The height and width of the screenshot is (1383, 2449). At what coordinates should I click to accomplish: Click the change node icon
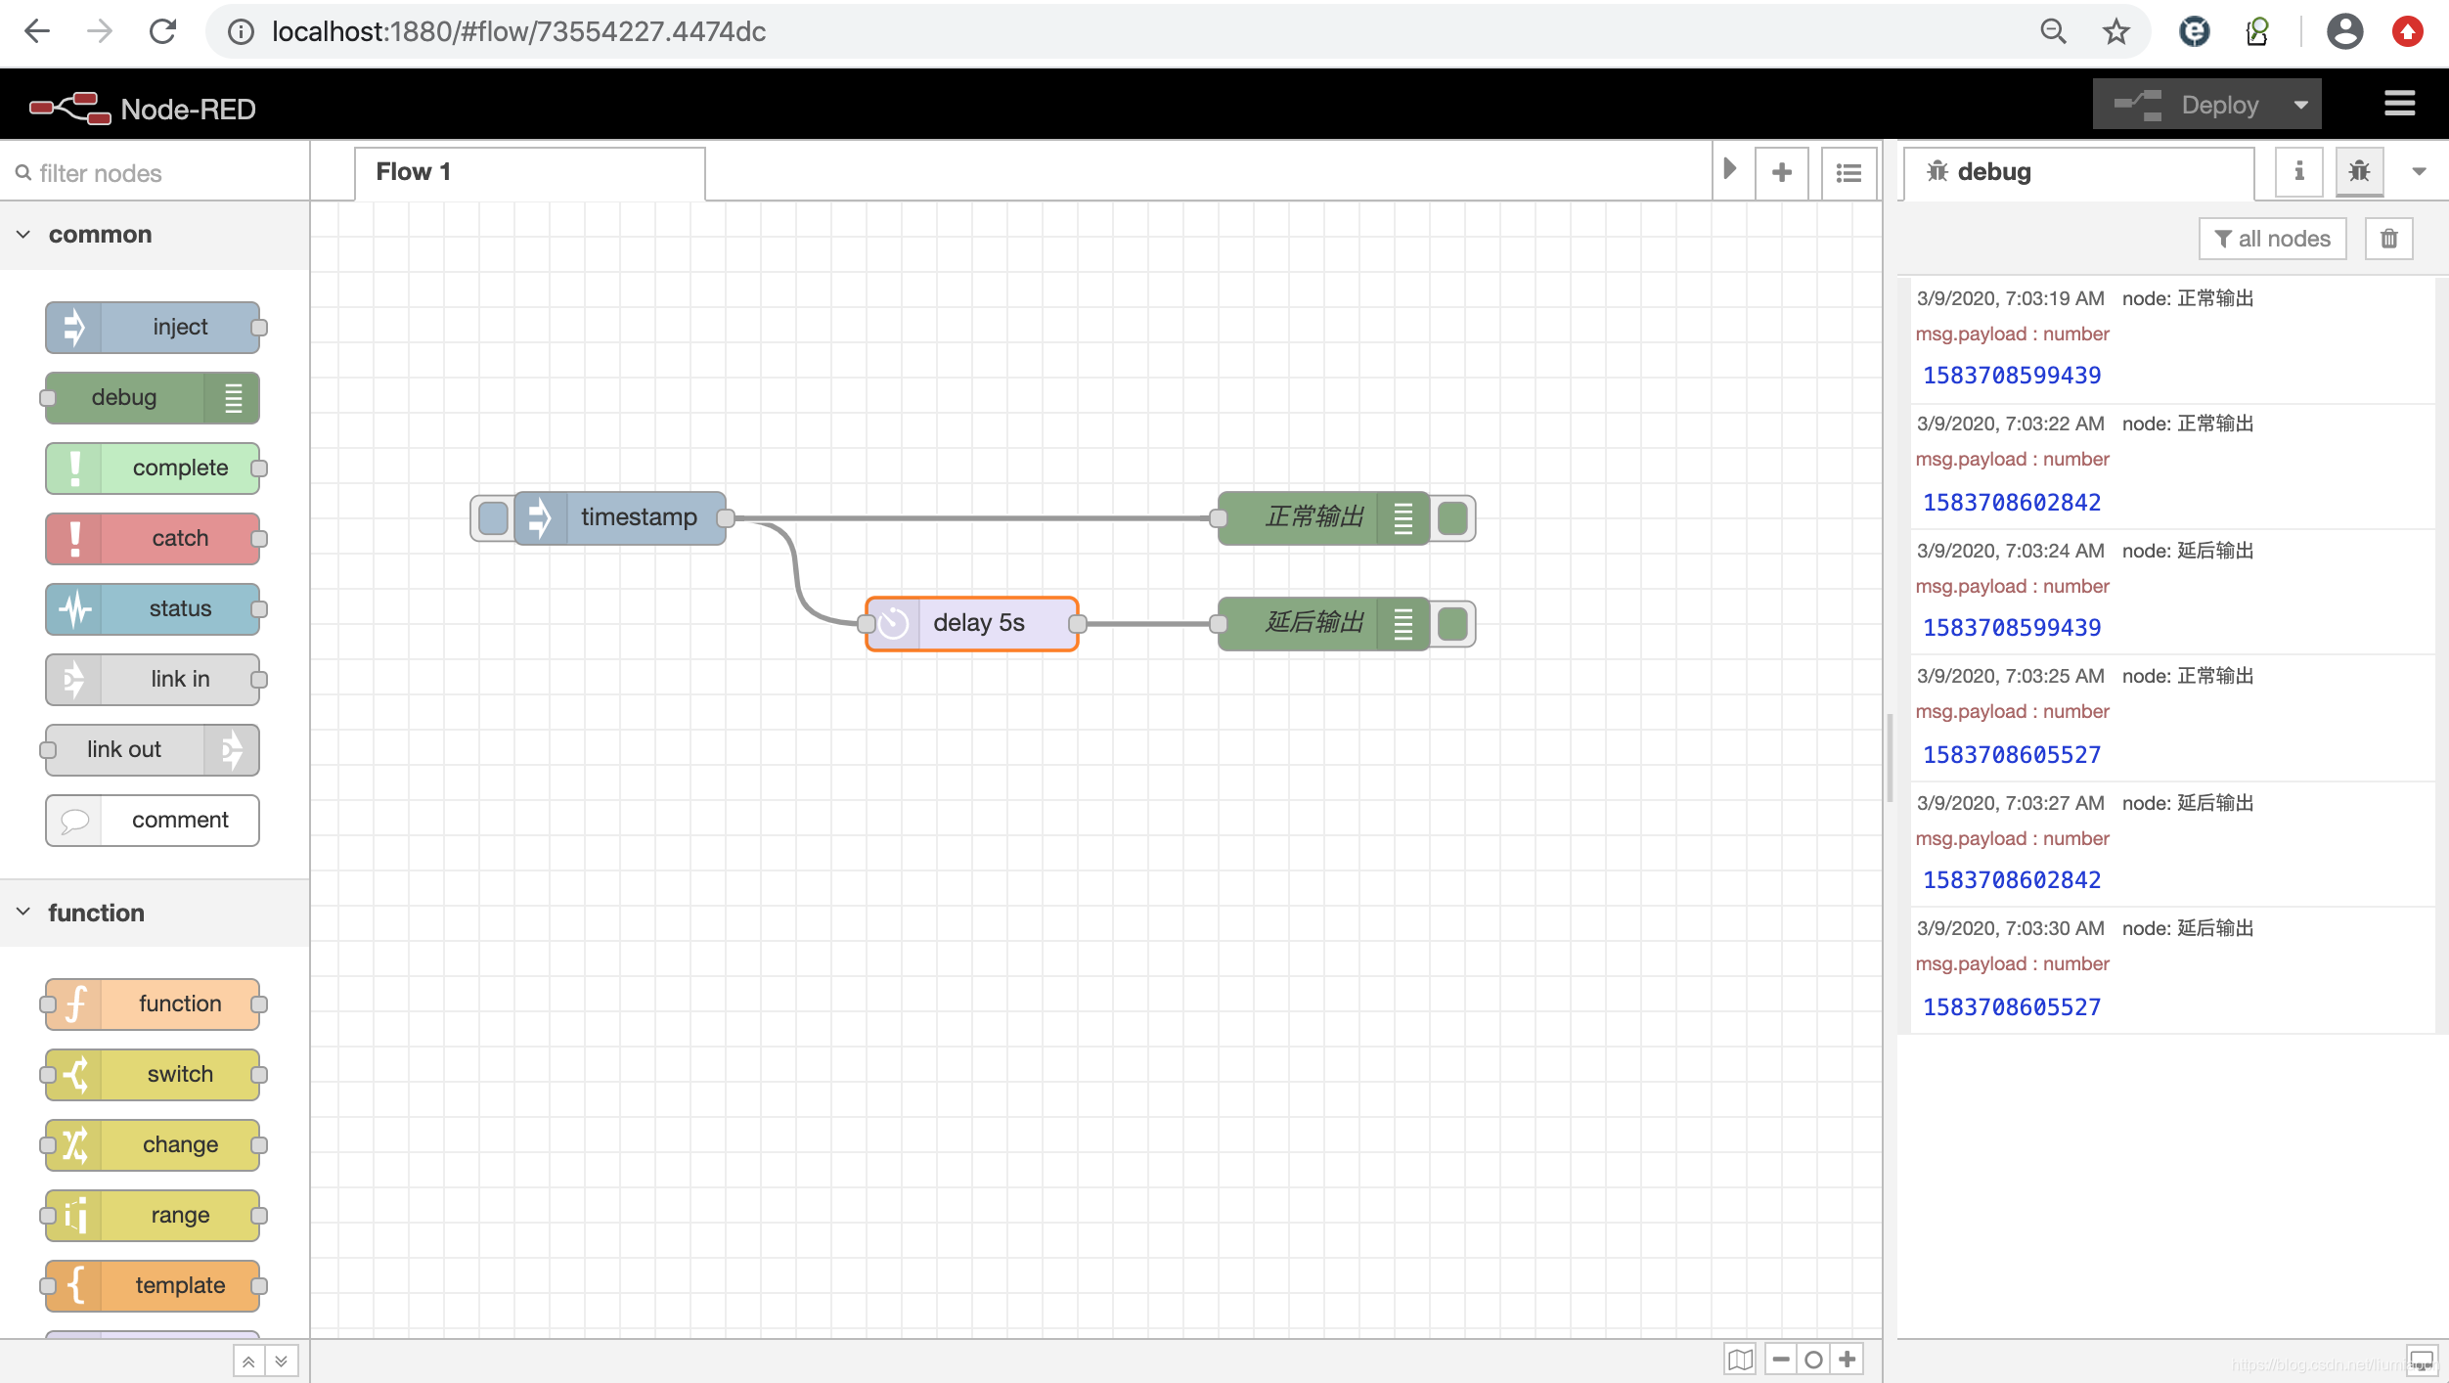click(74, 1144)
